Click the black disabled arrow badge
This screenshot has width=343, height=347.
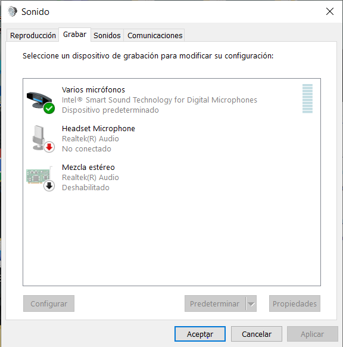(49, 186)
